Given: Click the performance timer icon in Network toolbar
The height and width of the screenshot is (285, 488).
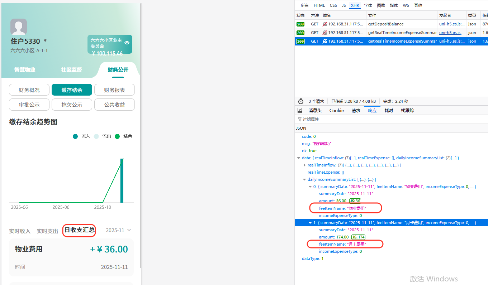Looking at the screenshot, I should (300, 101).
